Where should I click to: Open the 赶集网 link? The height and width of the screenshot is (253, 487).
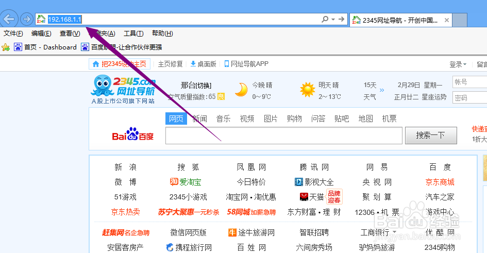[126, 232]
